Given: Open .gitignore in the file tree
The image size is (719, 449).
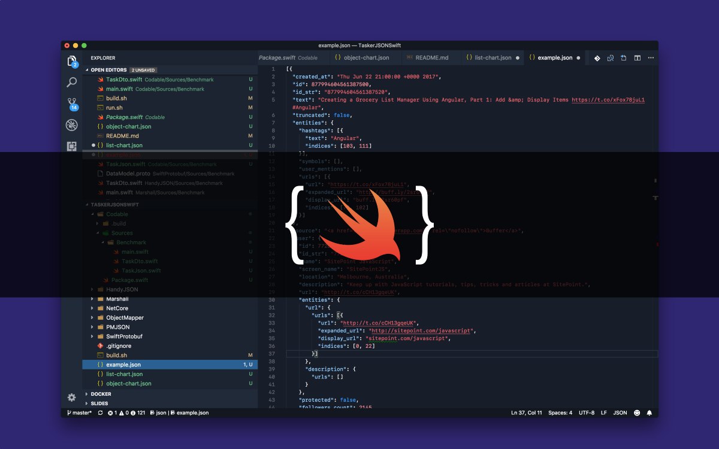Looking at the screenshot, I should coord(170,346).
